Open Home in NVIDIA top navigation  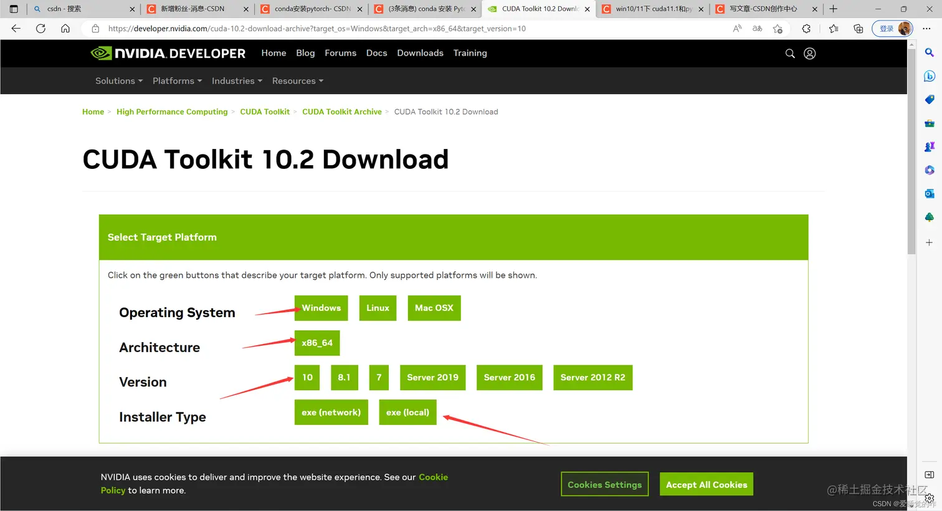[274, 54]
